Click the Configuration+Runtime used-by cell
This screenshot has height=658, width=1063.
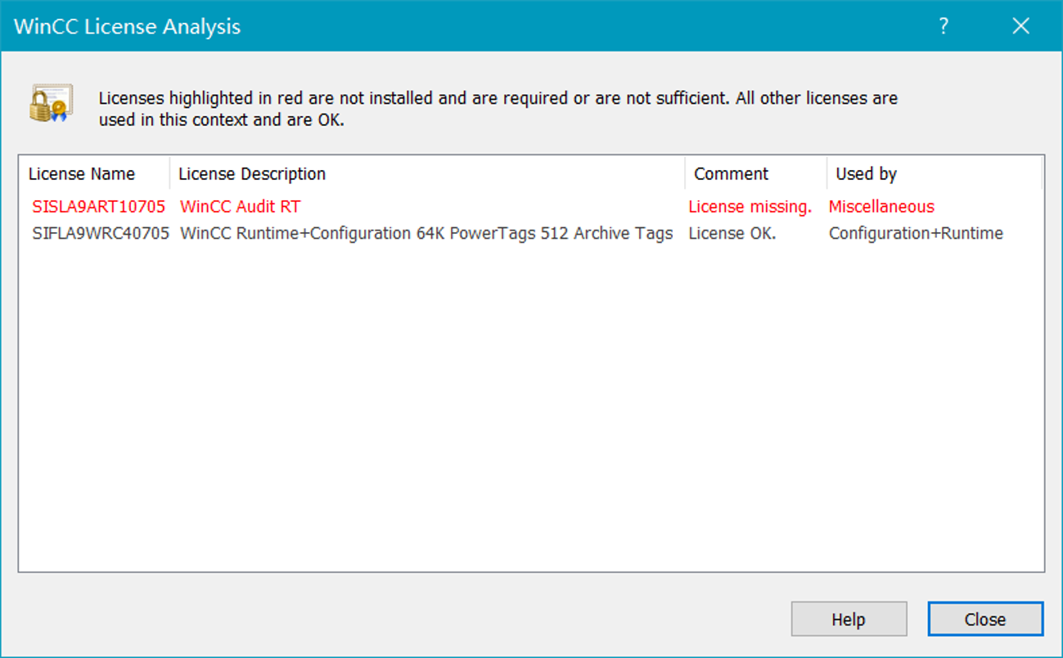pyautogui.click(x=916, y=234)
